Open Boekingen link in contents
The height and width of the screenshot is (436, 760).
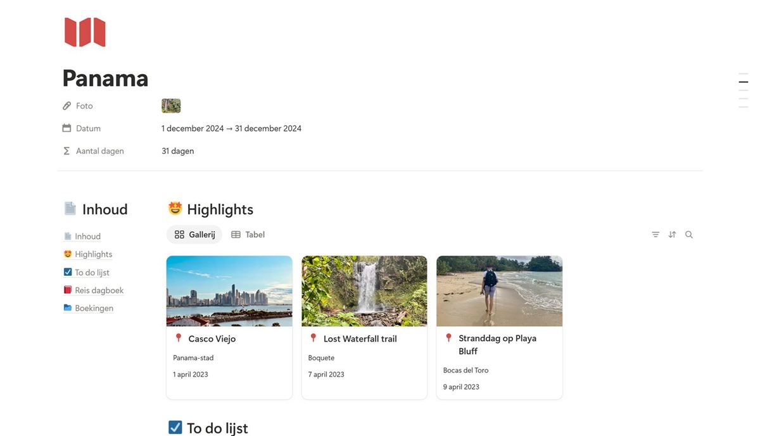(94, 308)
